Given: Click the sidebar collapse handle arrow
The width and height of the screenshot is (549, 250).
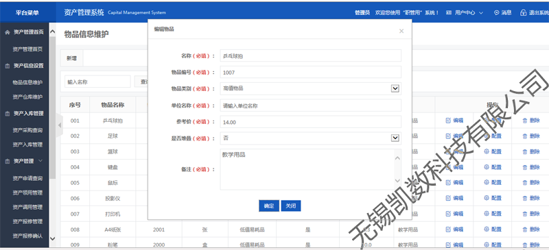Looking at the screenshot, I should click(59, 125).
